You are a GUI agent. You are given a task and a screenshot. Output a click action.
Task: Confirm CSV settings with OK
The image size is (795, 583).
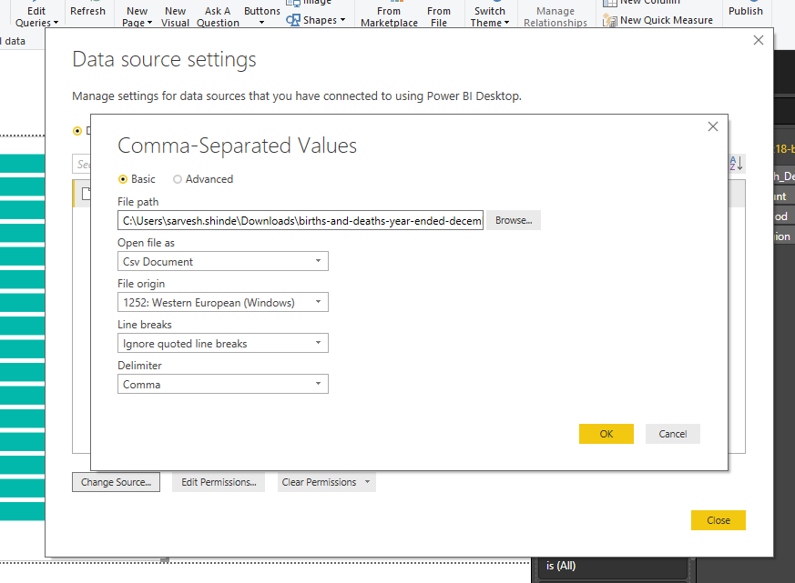point(606,434)
